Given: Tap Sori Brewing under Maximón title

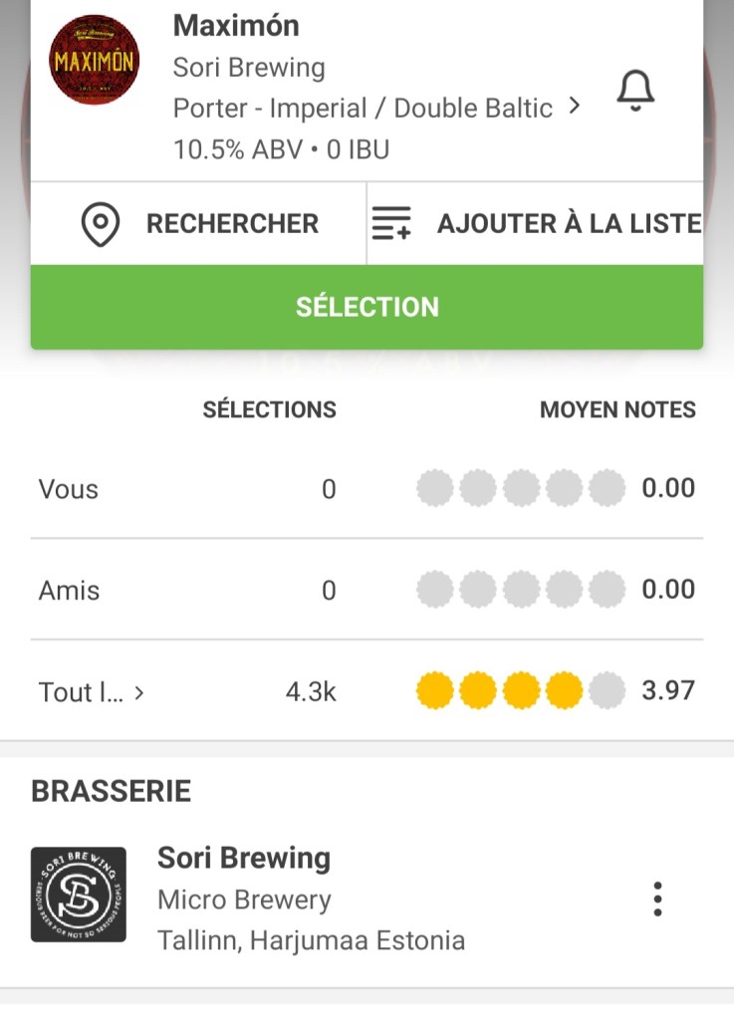Looking at the screenshot, I should point(249,68).
